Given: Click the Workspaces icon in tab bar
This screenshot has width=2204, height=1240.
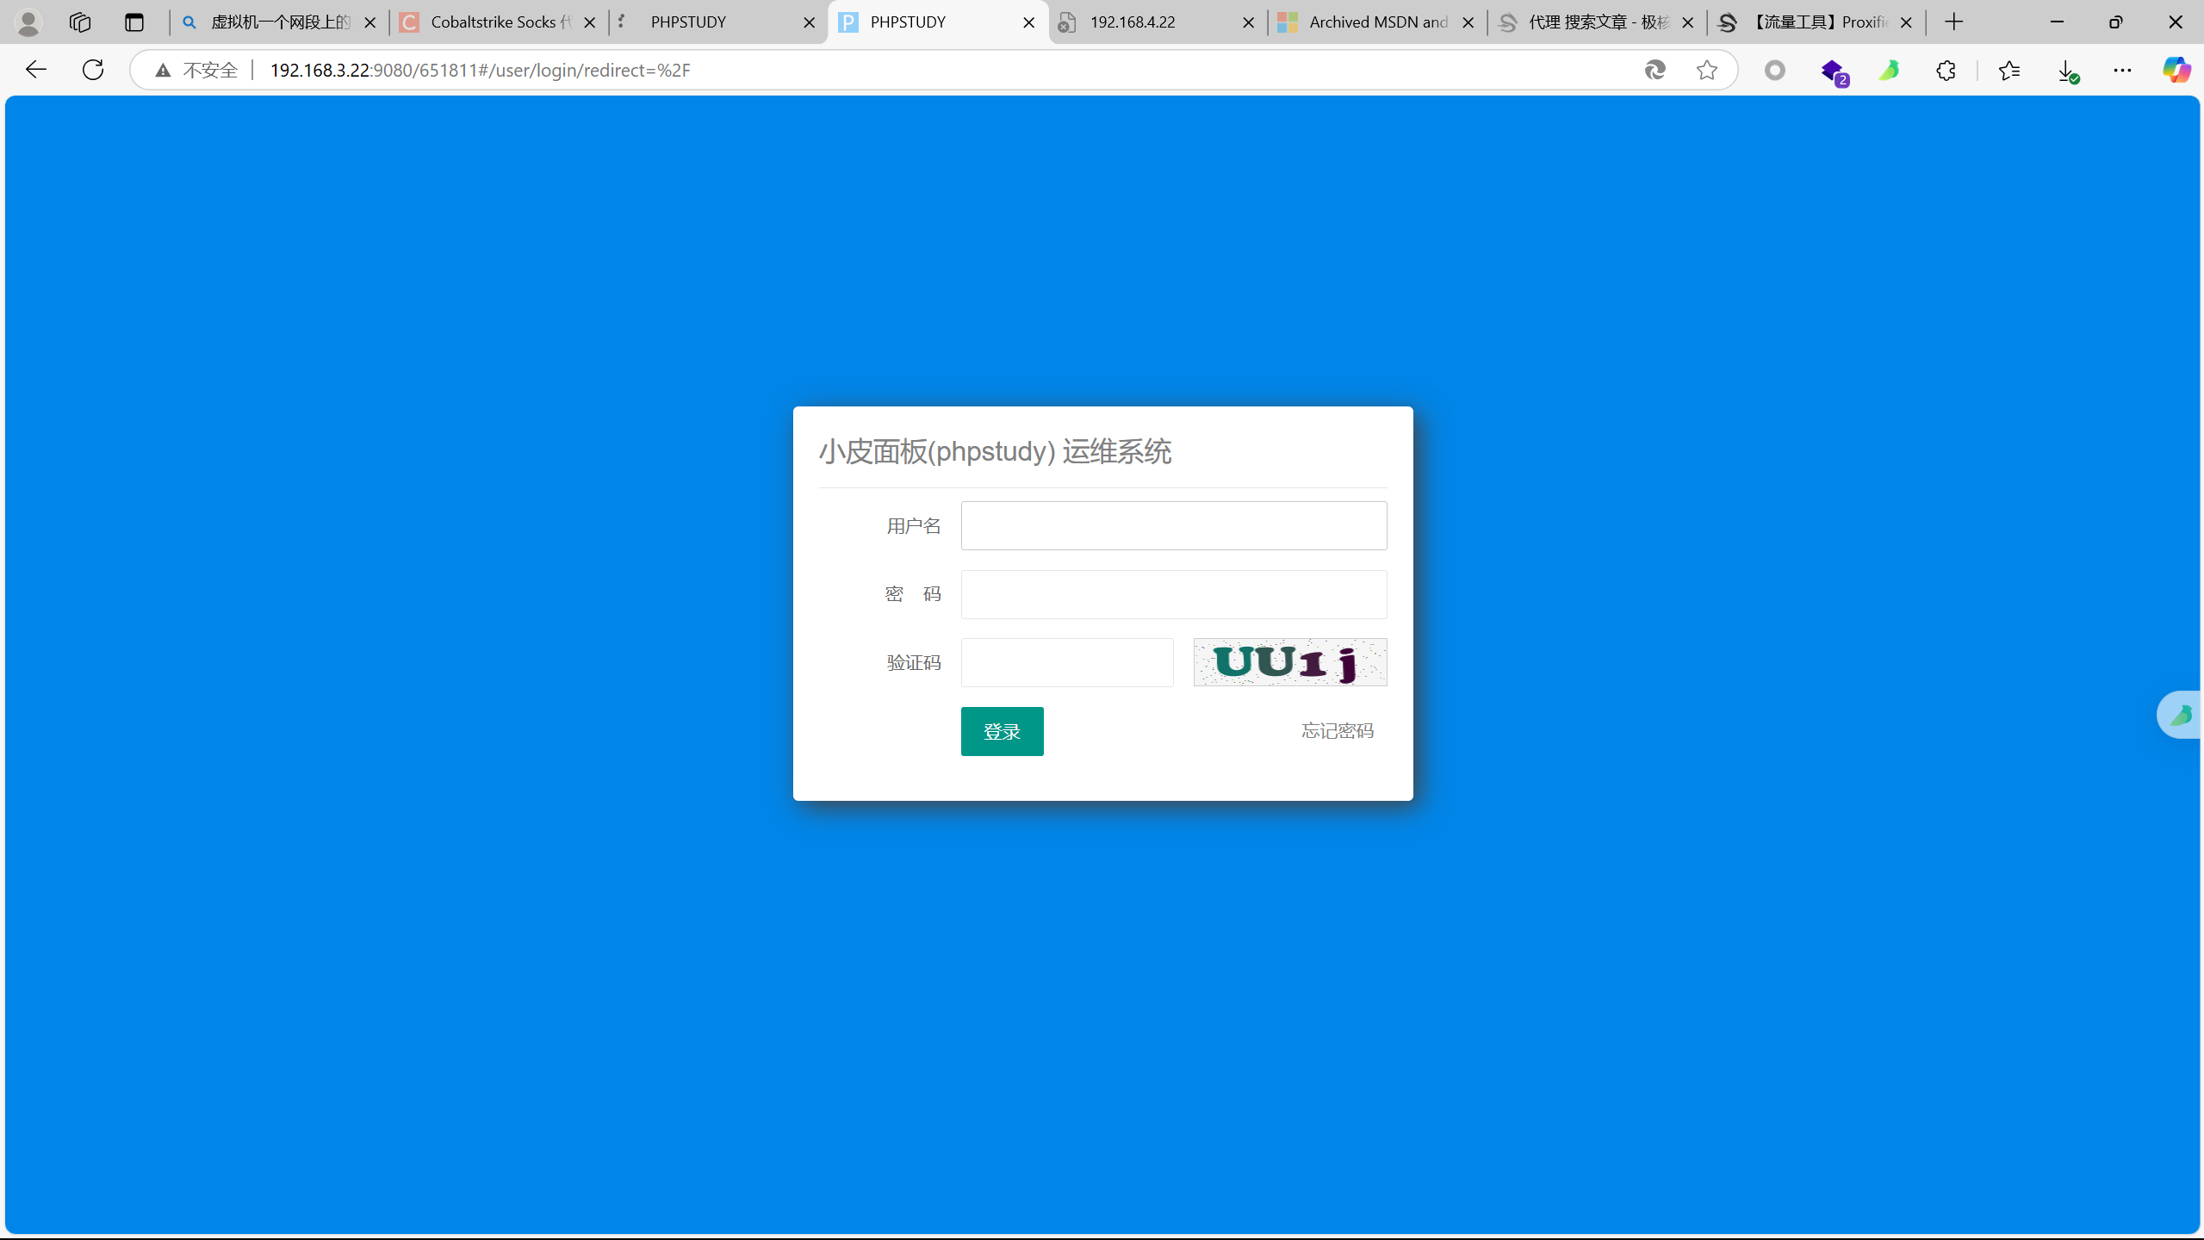Looking at the screenshot, I should point(80,22).
